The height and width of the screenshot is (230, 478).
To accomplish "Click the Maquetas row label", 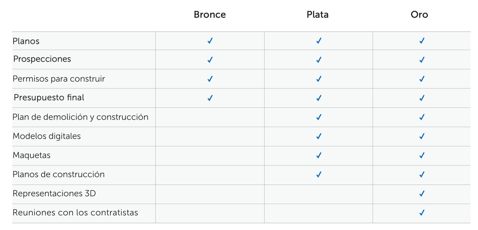I will pos(31,155).
